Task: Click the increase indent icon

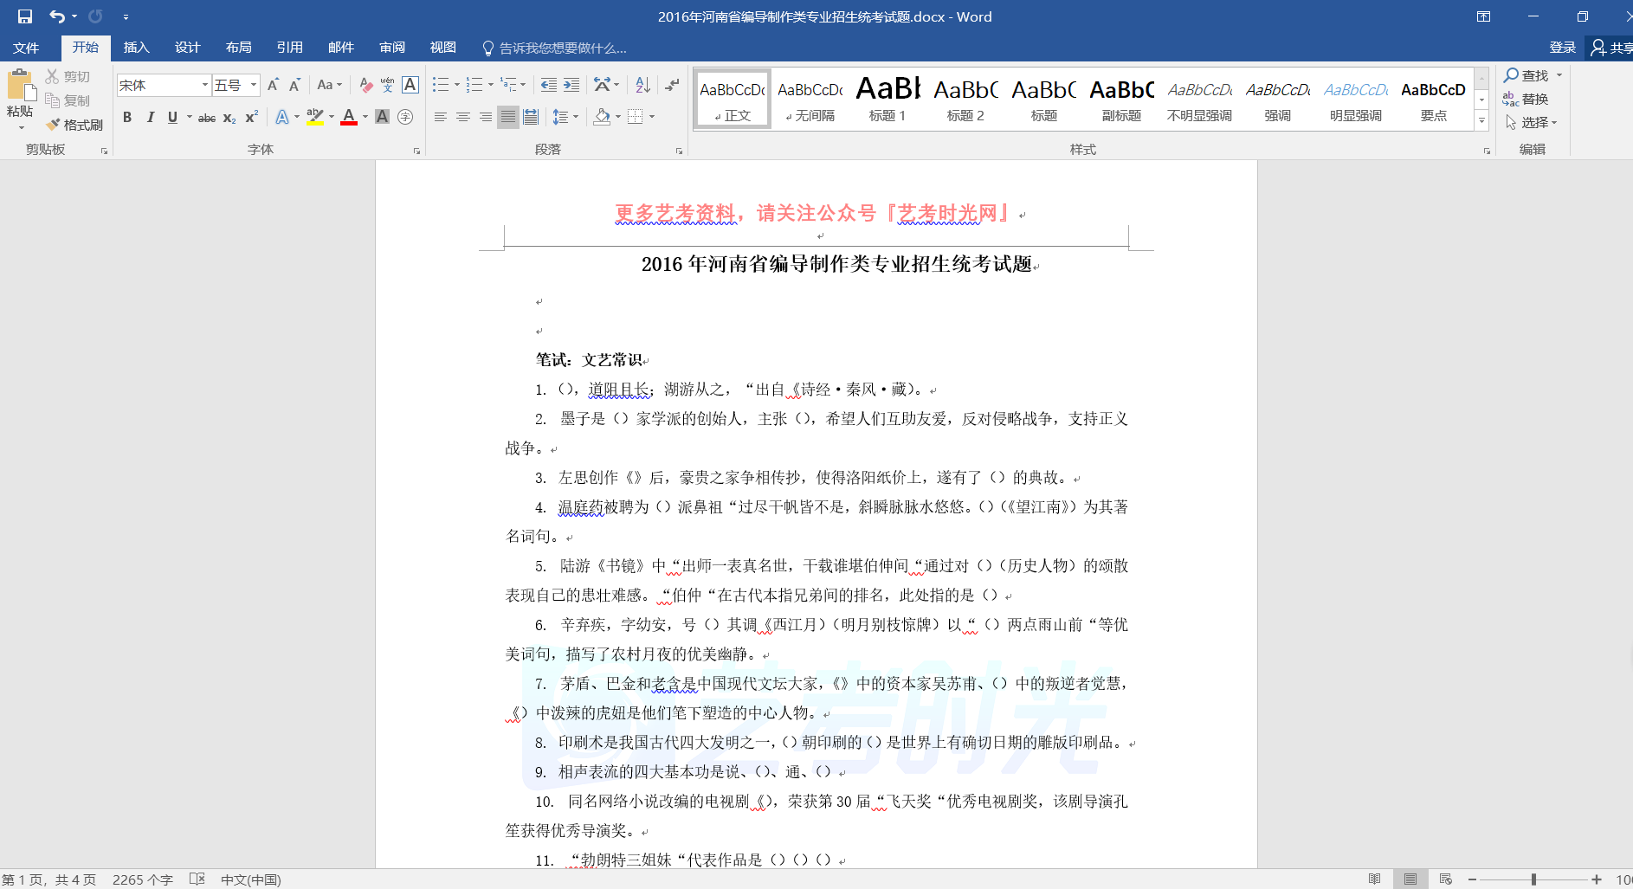Action: tap(571, 85)
